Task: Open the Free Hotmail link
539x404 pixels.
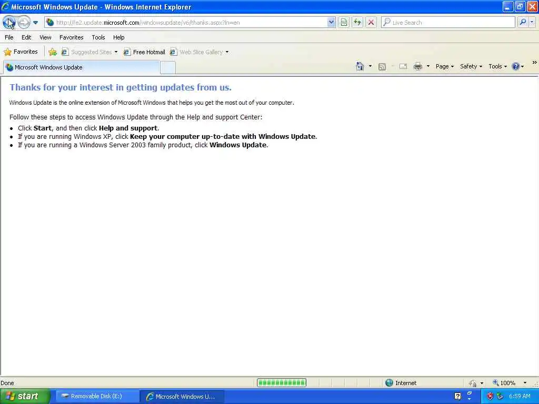Action: click(x=144, y=52)
